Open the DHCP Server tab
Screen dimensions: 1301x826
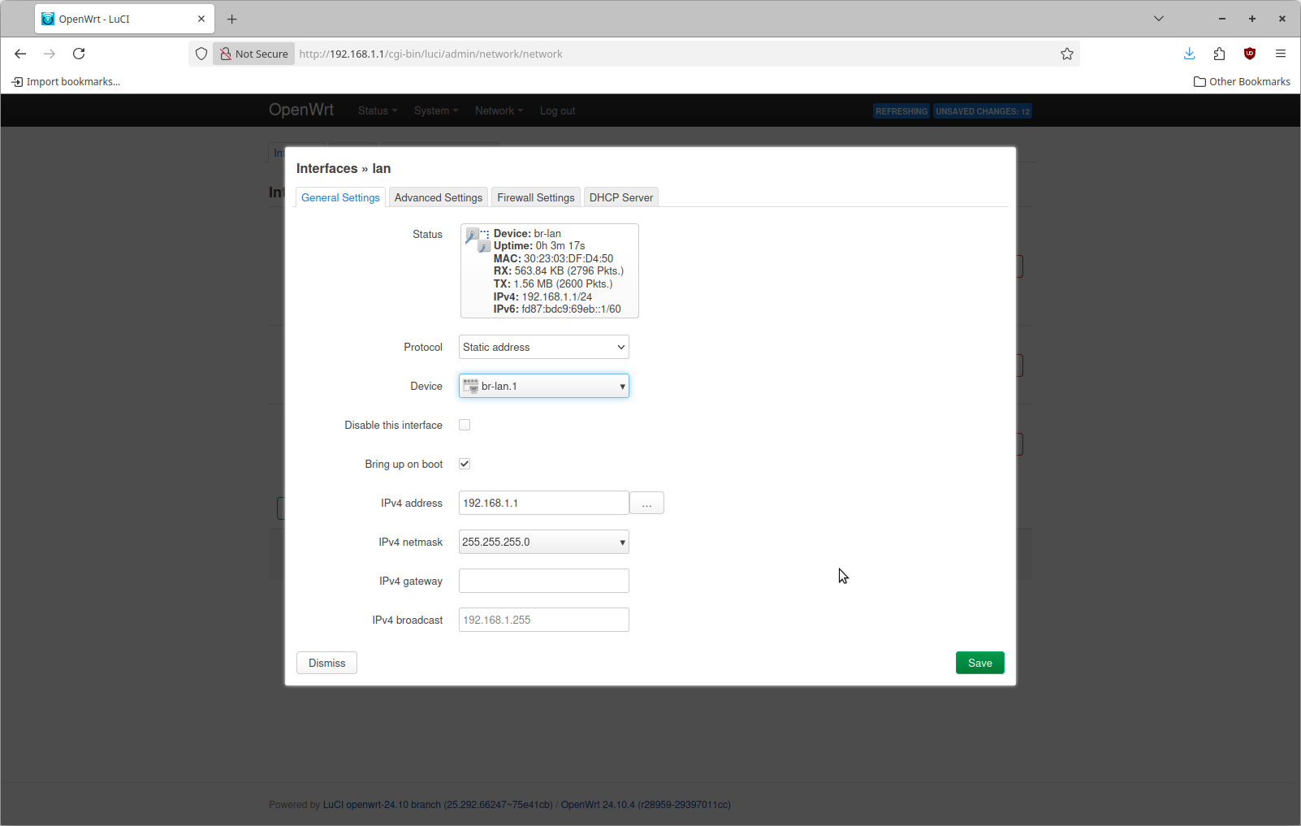620,197
